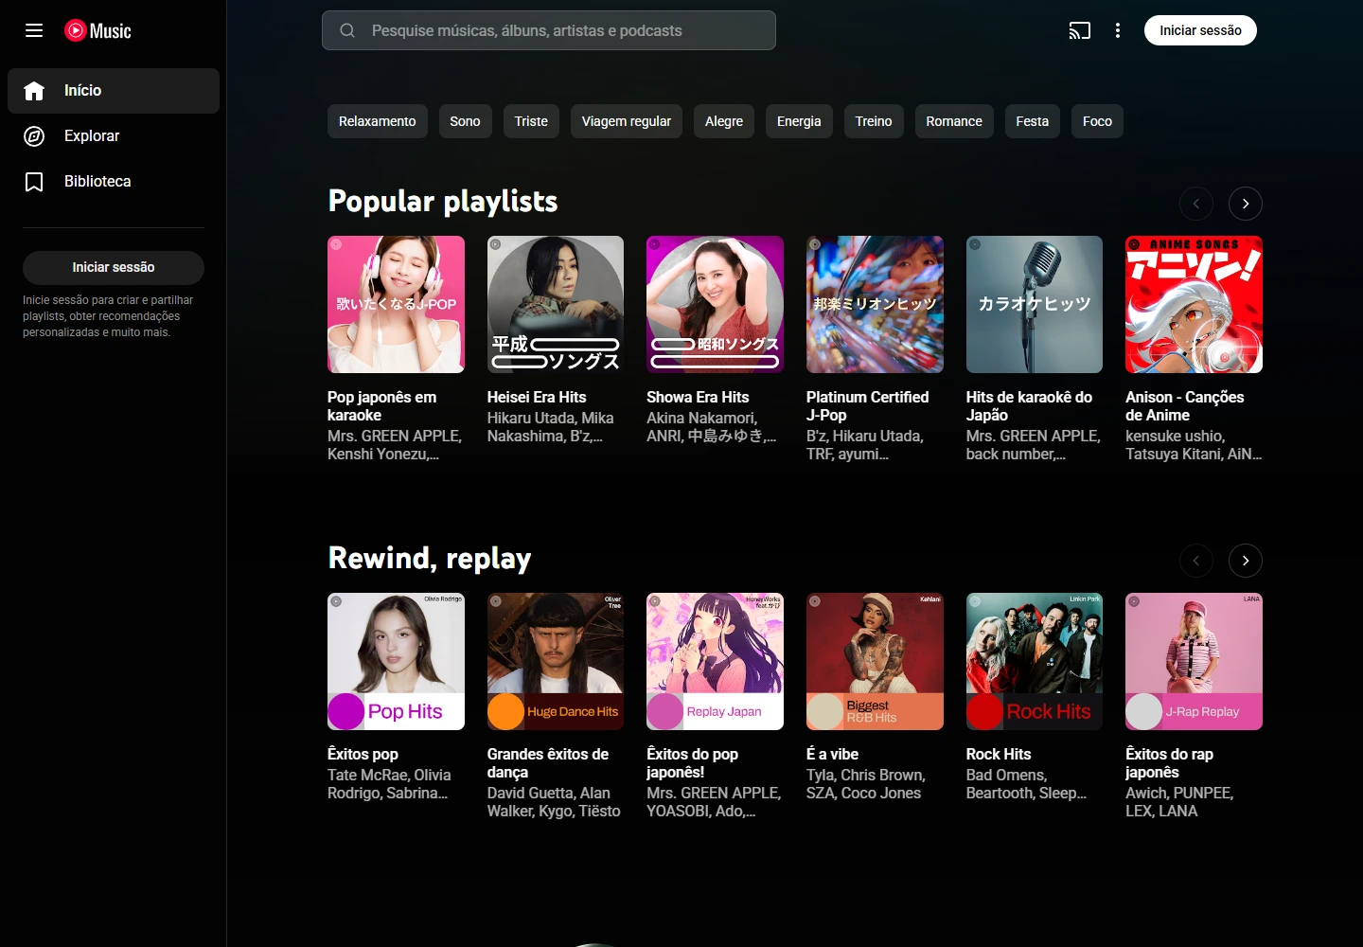Open the Replay Japan cover image
Image resolution: width=1363 pixels, height=947 pixels.
(715, 661)
